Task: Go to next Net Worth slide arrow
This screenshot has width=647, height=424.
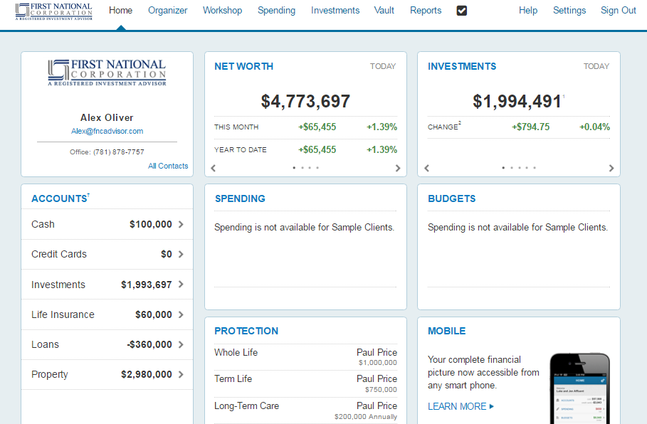Action: click(x=398, y=168)
